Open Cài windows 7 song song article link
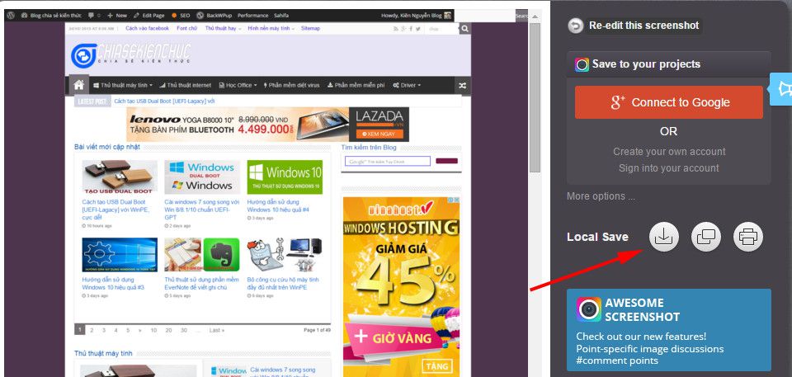The width and height of the screenshot is (792, 377). 201,210
